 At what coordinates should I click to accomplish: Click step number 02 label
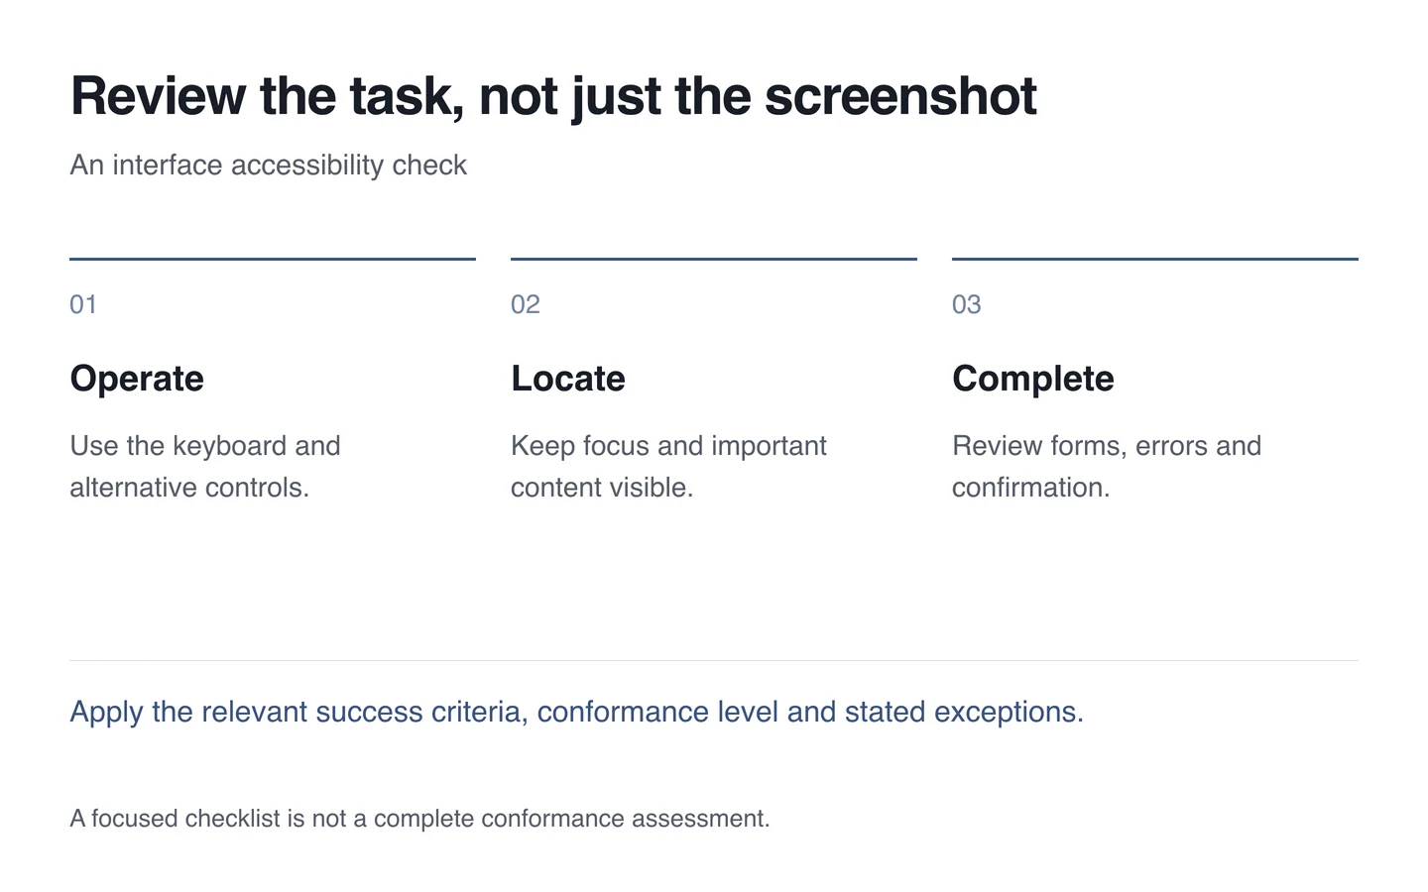[x=526, y=304]
